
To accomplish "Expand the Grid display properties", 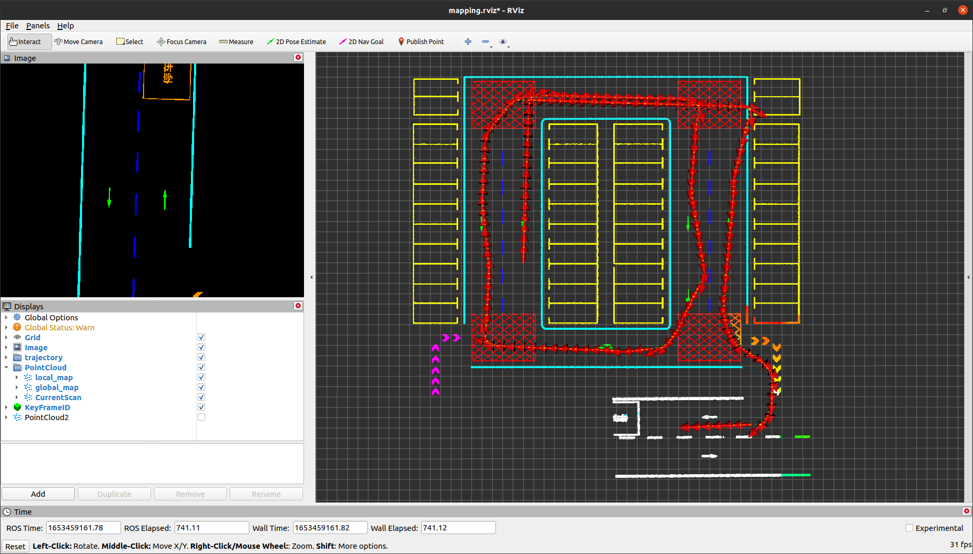I will [x=6, y=337].
